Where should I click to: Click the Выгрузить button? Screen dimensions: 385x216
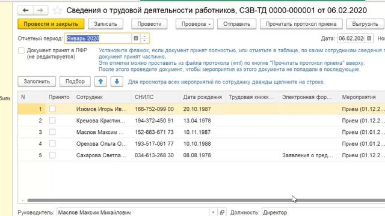(365, 24)
